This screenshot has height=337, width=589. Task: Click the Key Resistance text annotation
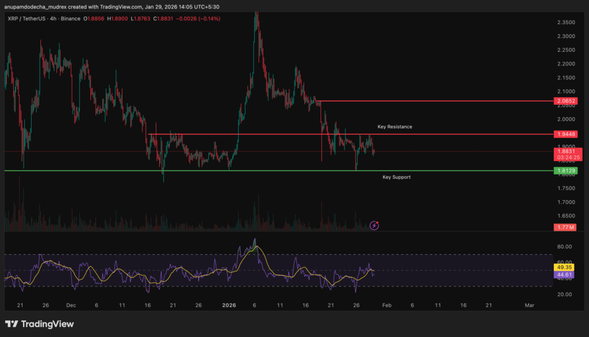[395, 127]
